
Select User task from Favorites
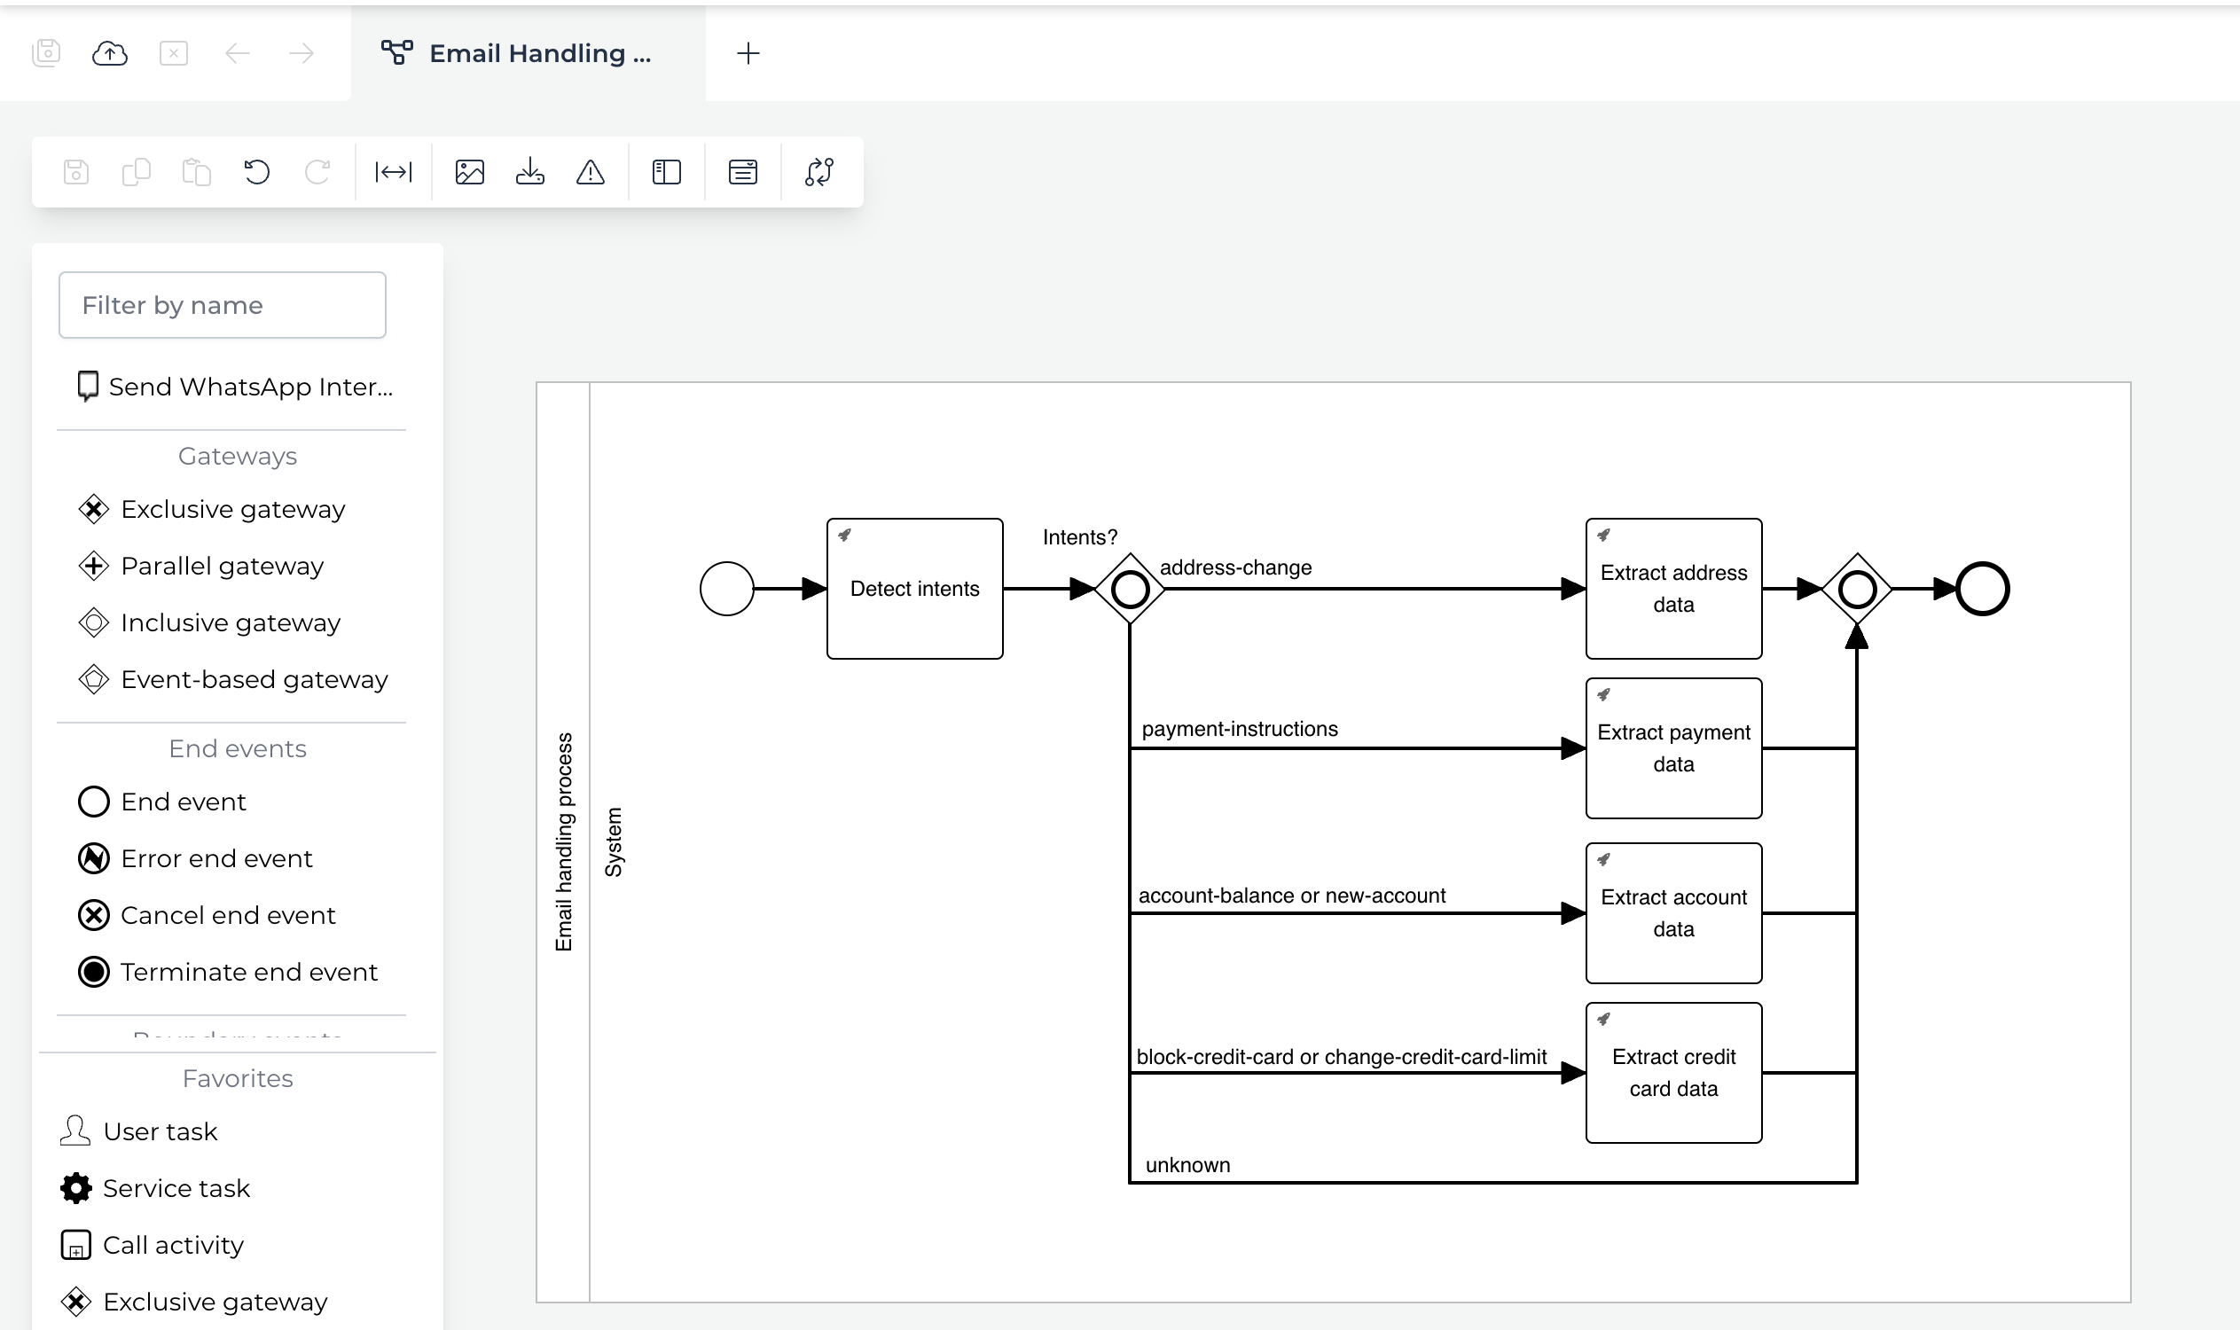click(160, 1131)
